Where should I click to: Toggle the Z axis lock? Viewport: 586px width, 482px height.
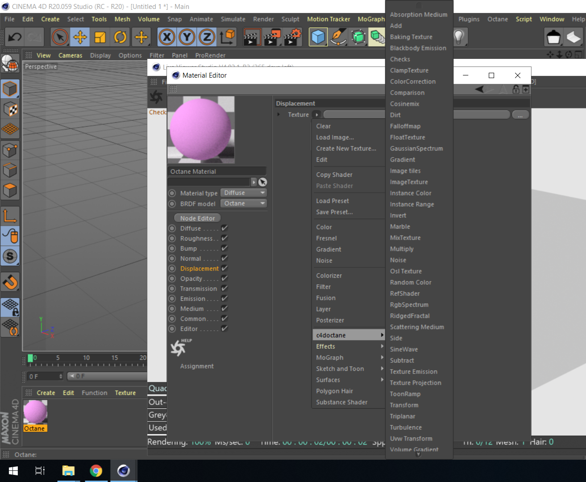click(x=207, y=37)
